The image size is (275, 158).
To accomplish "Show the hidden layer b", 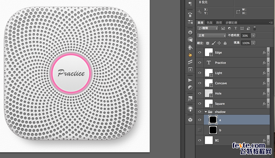I will coord(200,130).
